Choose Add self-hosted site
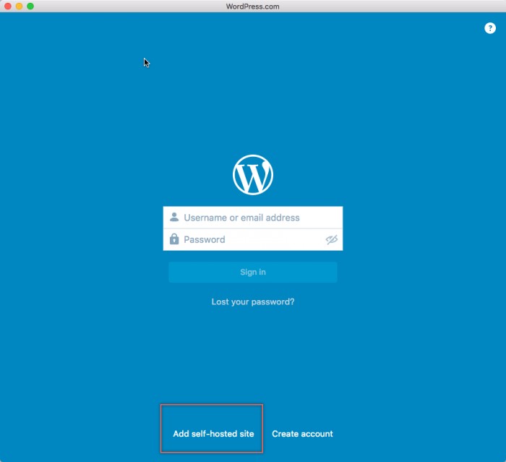The height and width of the screenshot is (462, 506). [213, 434]
